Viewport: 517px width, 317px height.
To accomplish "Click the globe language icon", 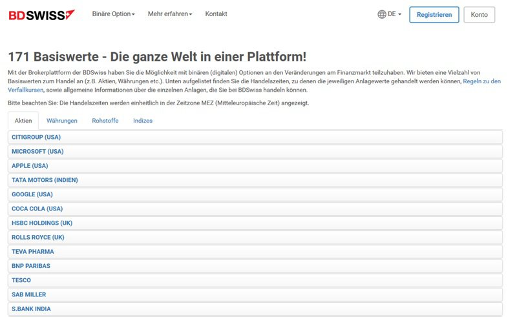I will coord(382,14).
